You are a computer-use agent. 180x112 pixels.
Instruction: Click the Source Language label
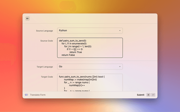pyautogui.click(x=44, y=31)
